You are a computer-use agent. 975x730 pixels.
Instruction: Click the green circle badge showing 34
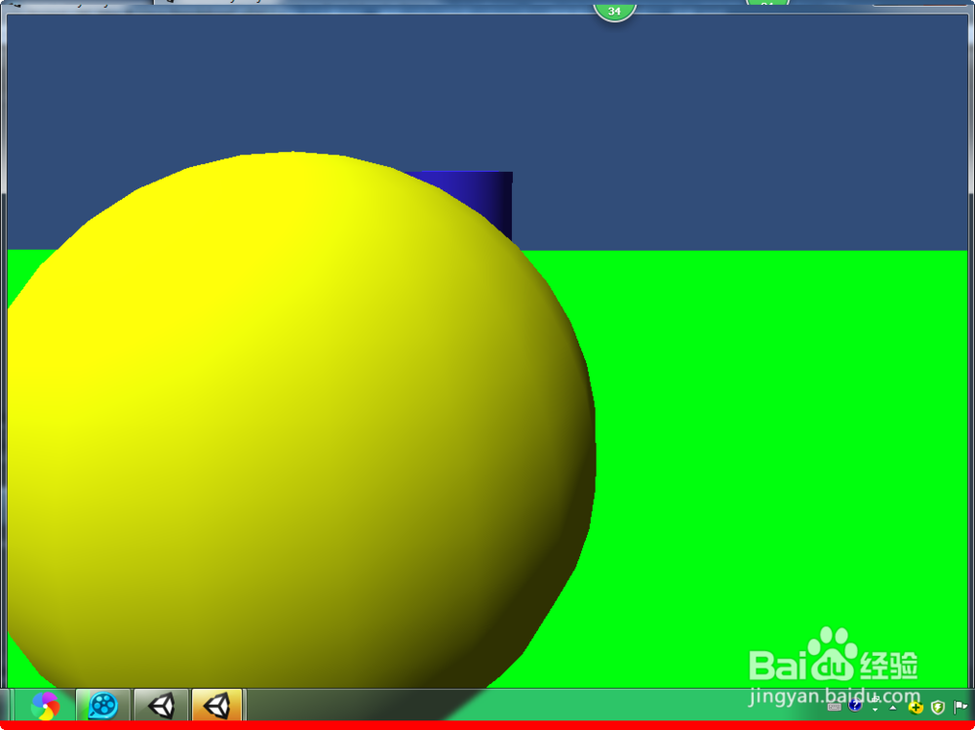pos(614,11)
